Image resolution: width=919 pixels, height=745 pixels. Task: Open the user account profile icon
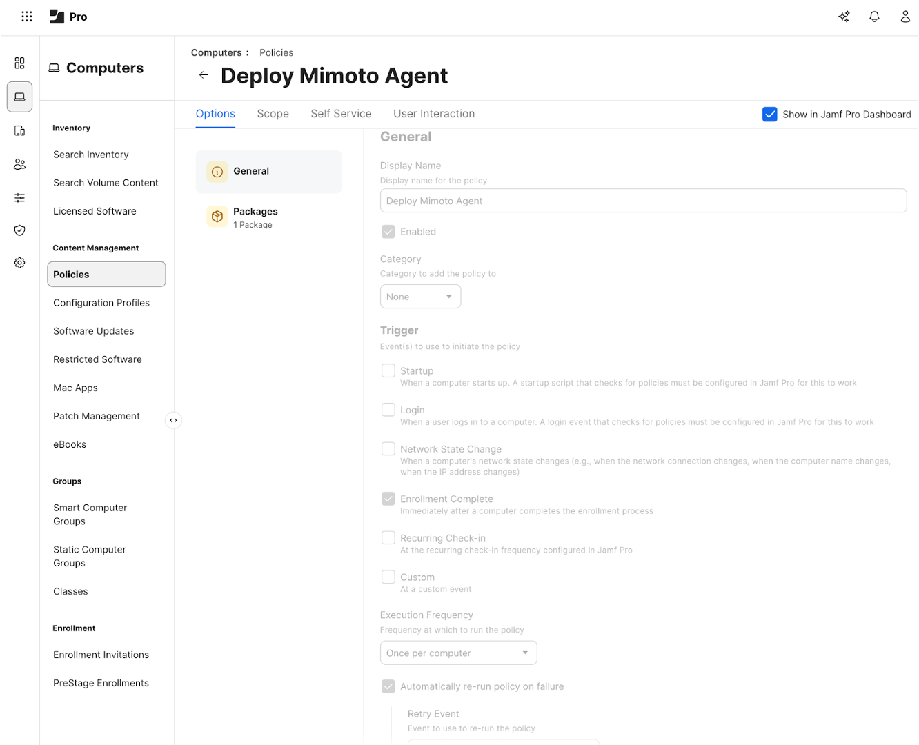(x=905, y=17)
